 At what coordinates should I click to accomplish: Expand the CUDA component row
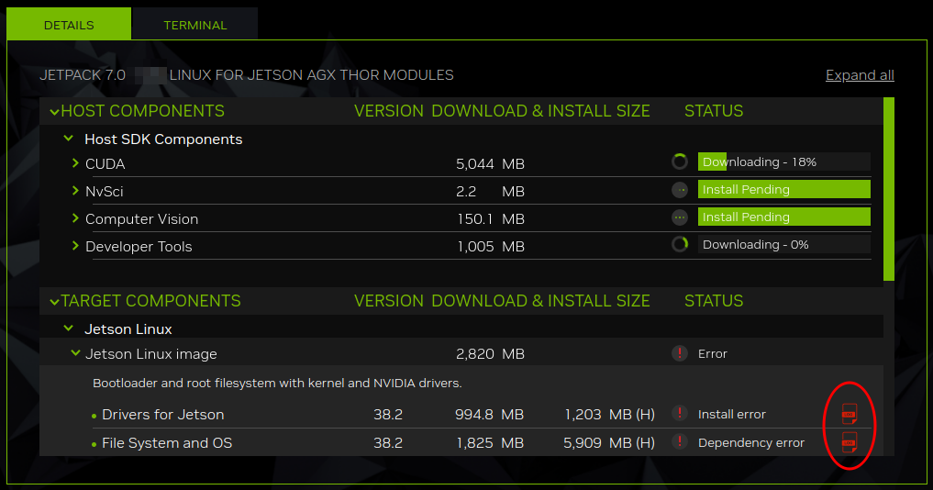point(76,163)
